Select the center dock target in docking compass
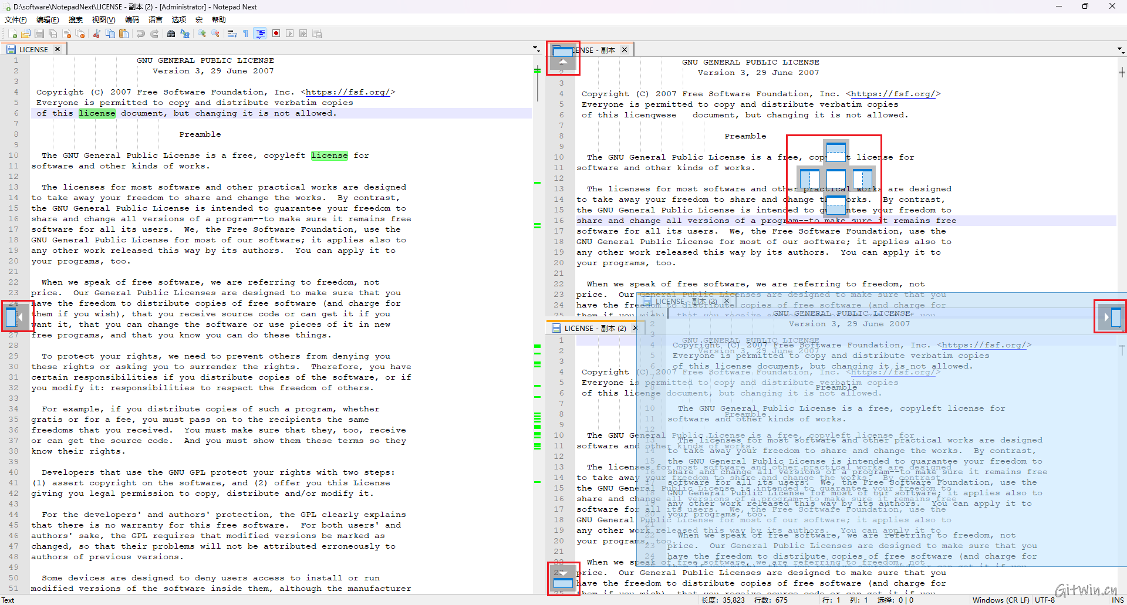The height and width of the screenshot is (605, 1127). click(836, 178)
